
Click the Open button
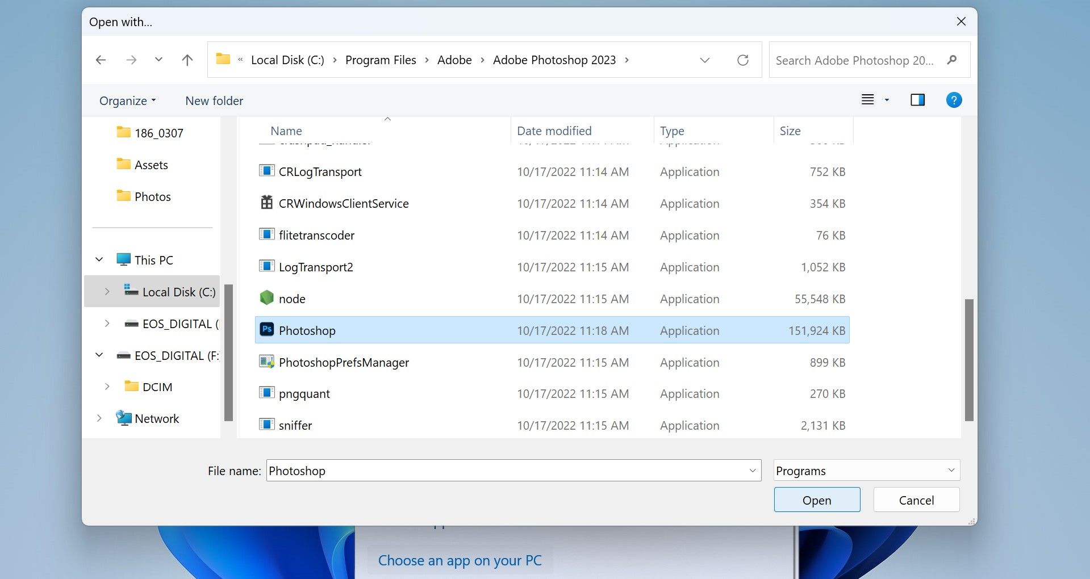[x=816, y=500]
